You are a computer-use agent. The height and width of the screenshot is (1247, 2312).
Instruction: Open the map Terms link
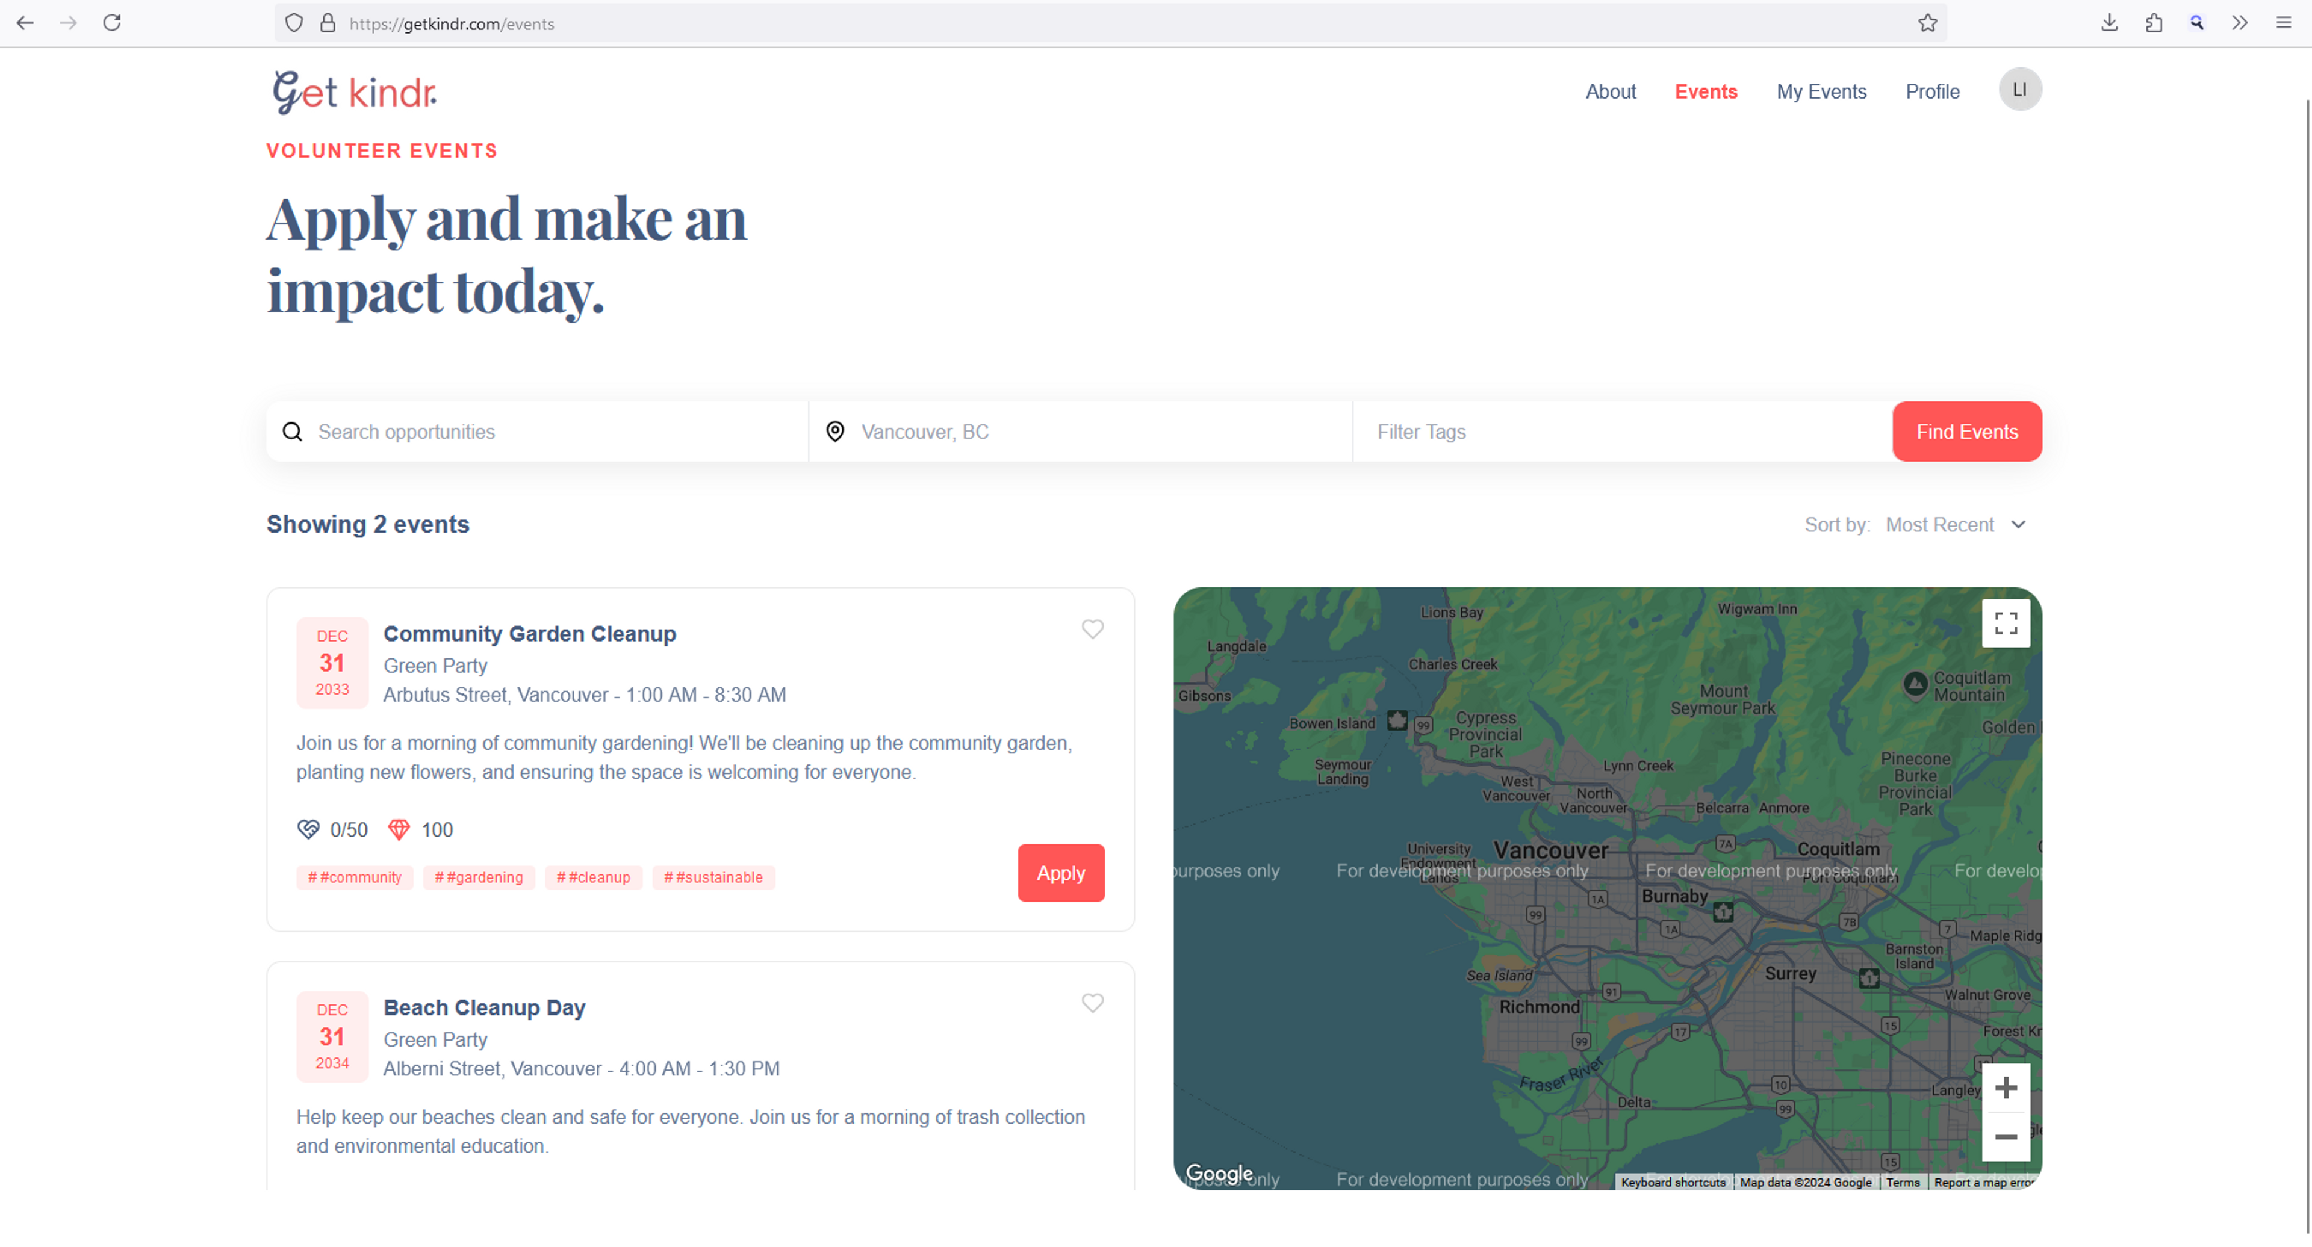1902,1183
